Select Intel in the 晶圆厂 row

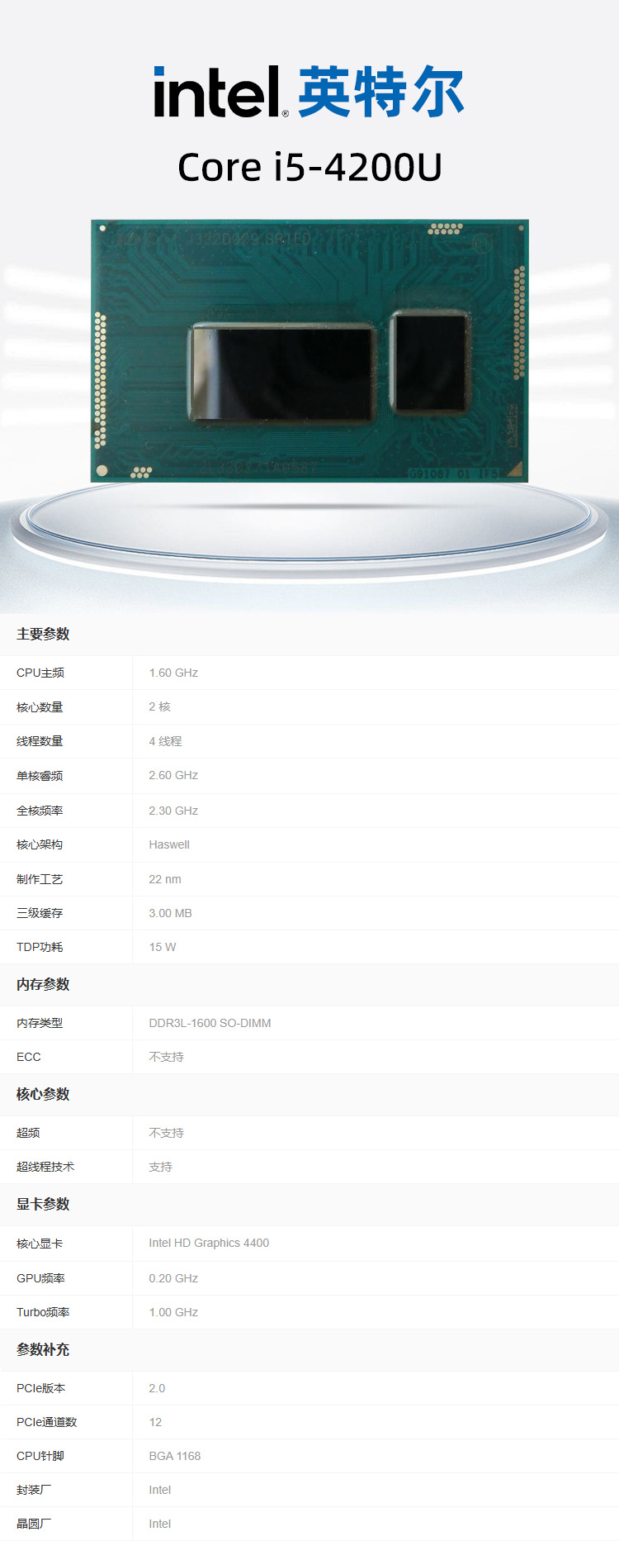coord(160,1524)
